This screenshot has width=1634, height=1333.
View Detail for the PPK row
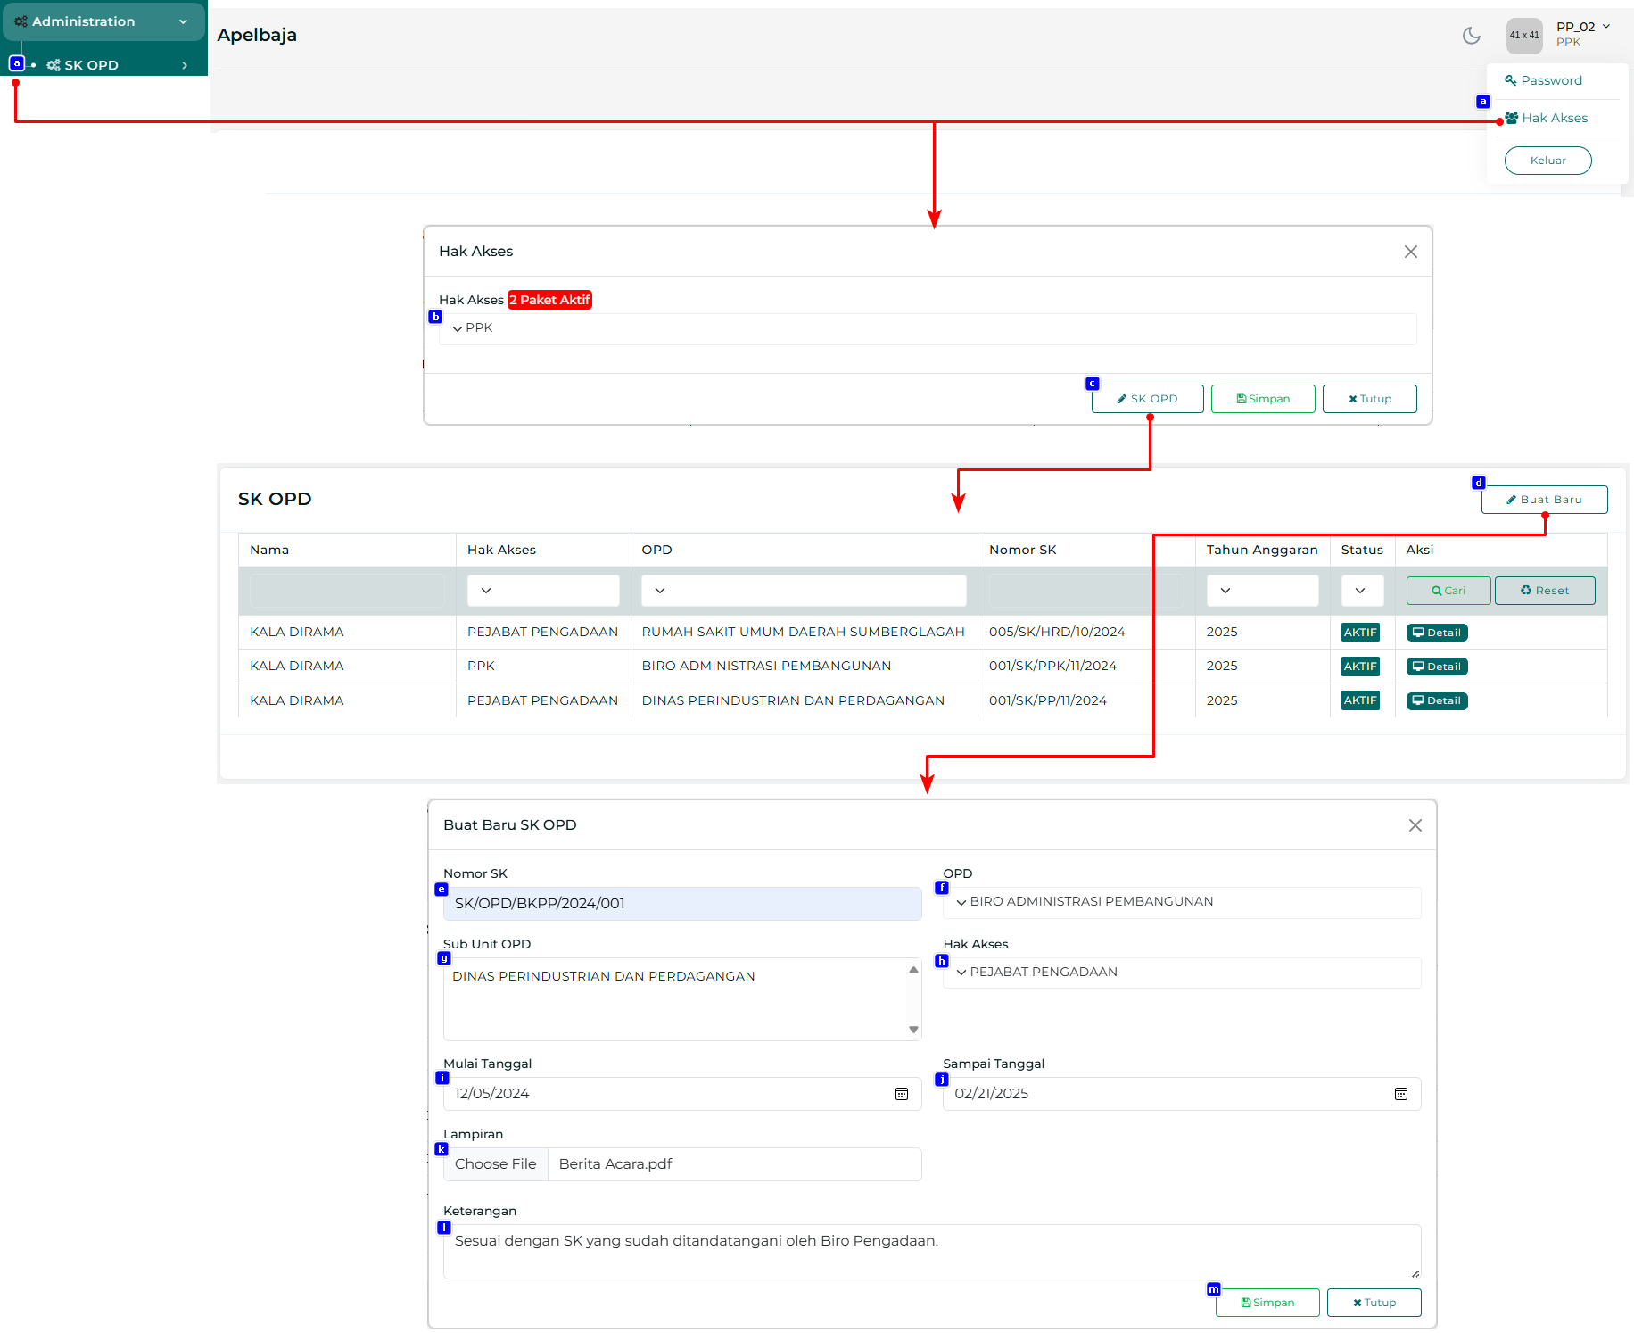(x=1436, y=667)
